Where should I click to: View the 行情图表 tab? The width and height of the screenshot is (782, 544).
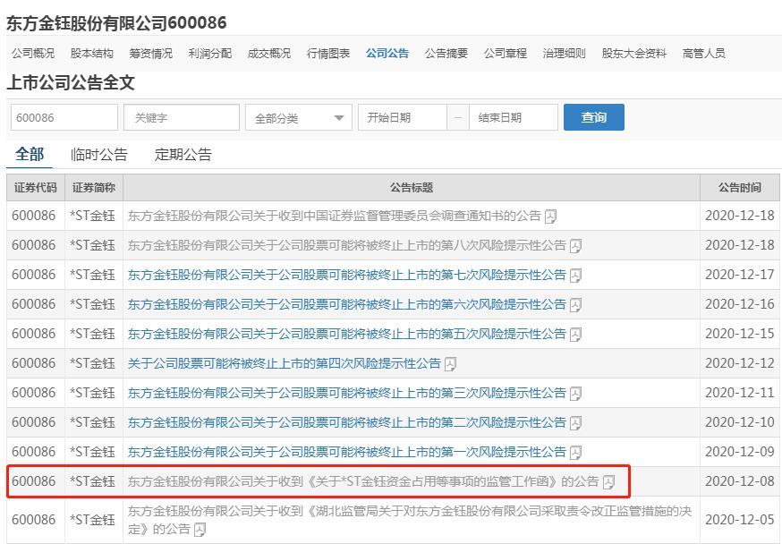[328, 54]
